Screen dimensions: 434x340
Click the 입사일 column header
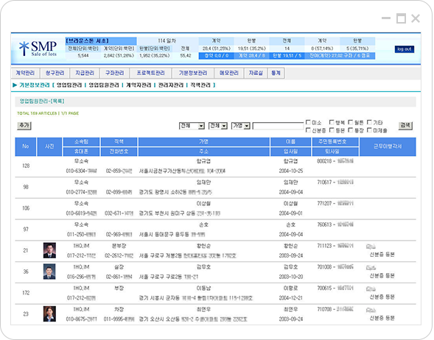pos(290,152)
